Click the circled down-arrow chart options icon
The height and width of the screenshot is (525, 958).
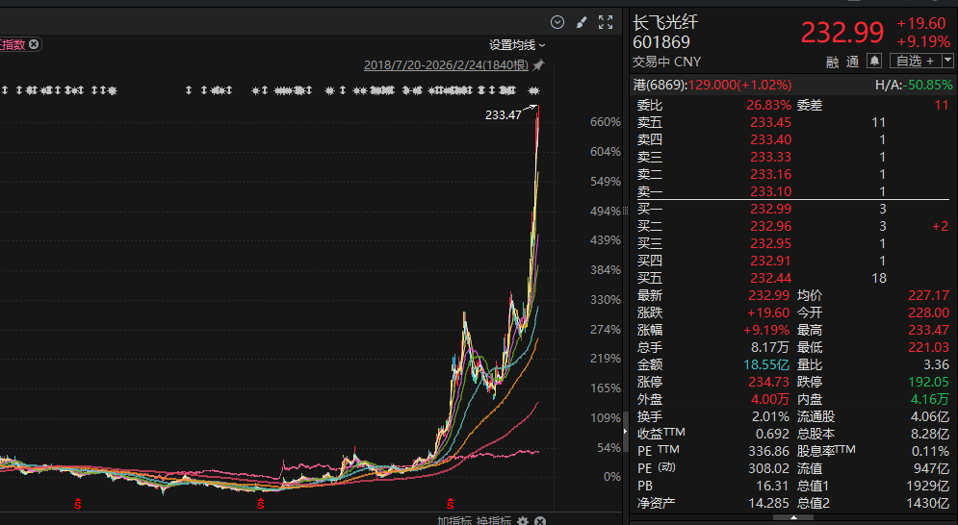click(557, 22)
